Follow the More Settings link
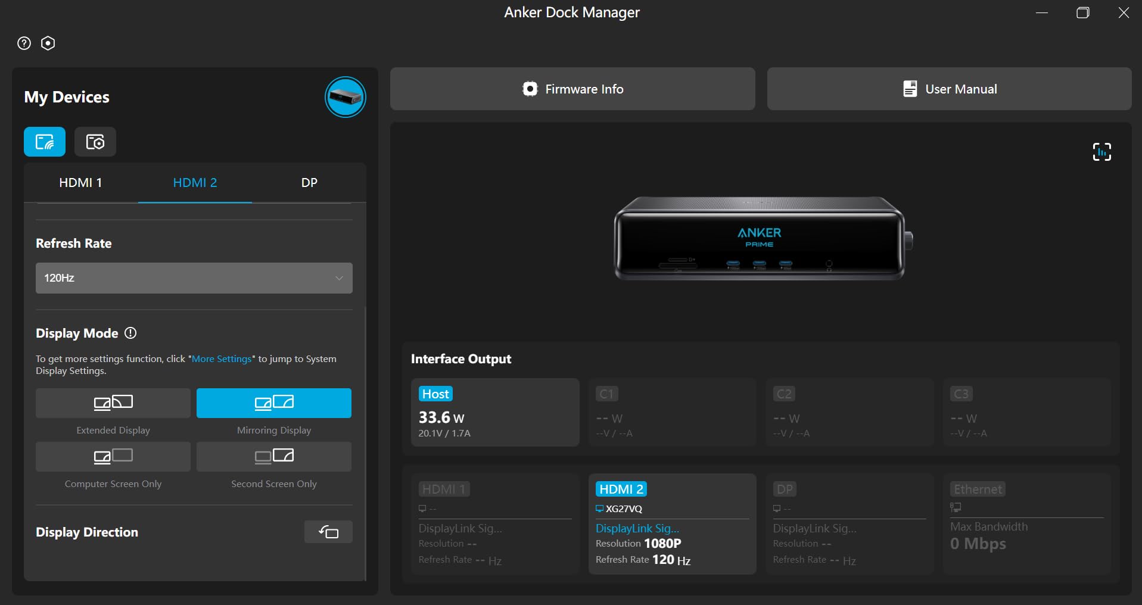This screenshot has height=605, width=1142. (x=222, y=359)
